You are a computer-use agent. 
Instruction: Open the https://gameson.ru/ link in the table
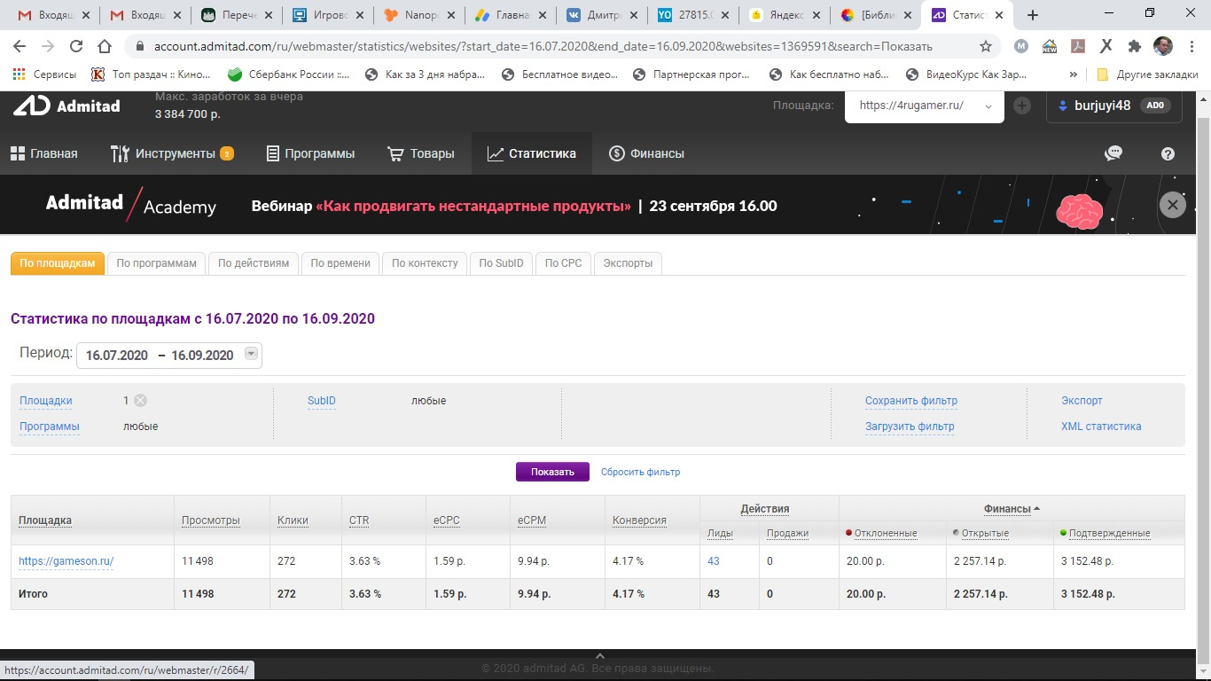point(66,561)
